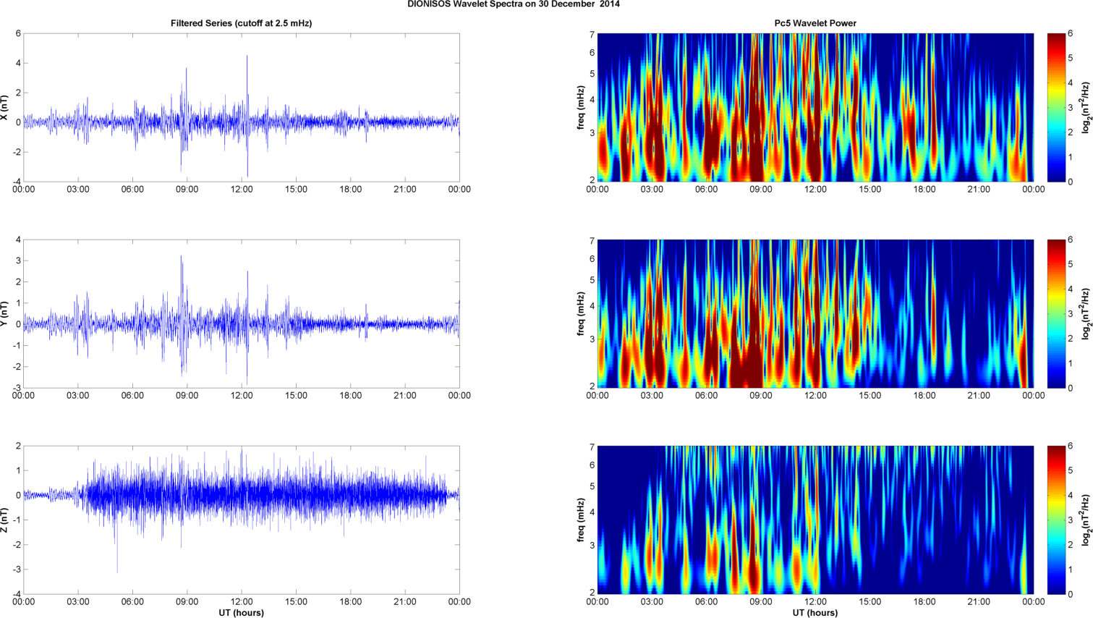Screen dimensions: 1093x618
Task: Click the 'UT (hours)' label under Z plot
Action: (x=242, y=612)
